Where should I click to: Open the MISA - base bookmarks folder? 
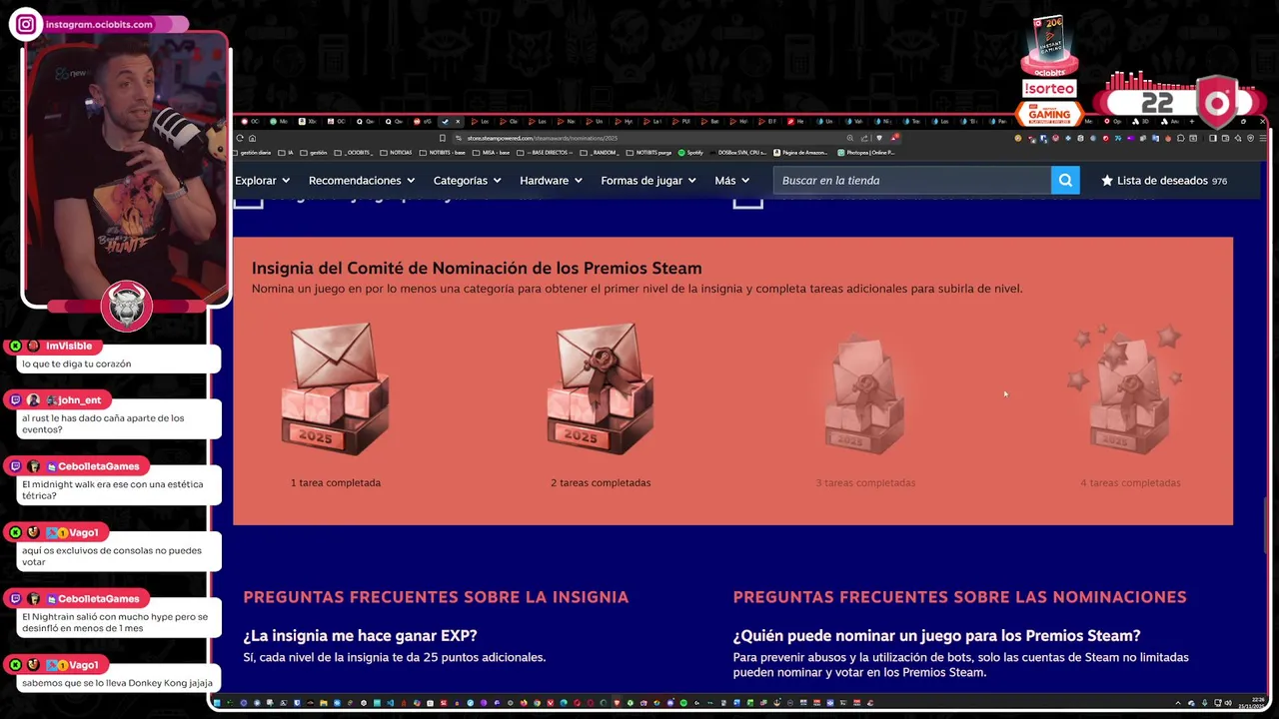click(491, 153)
